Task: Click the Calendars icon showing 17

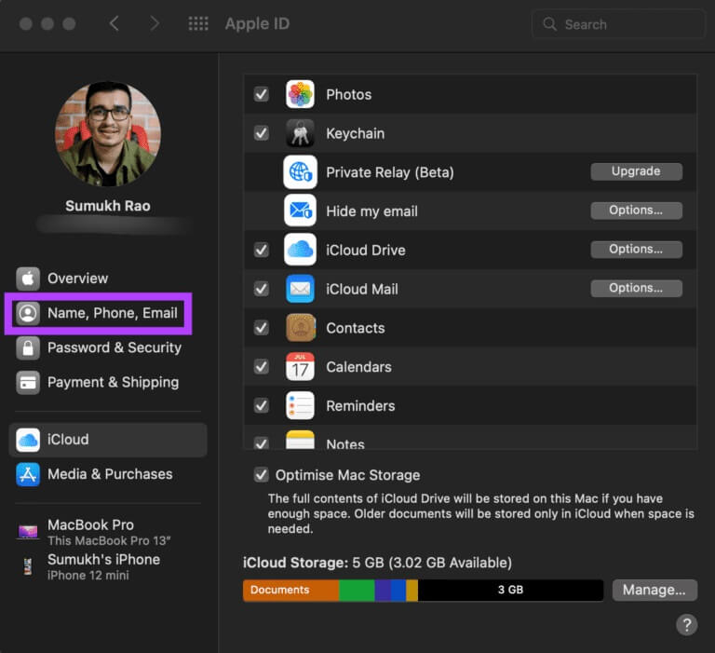Action: tap(300, 366)
